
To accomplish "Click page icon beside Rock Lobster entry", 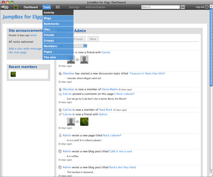I will pos(60,135).
